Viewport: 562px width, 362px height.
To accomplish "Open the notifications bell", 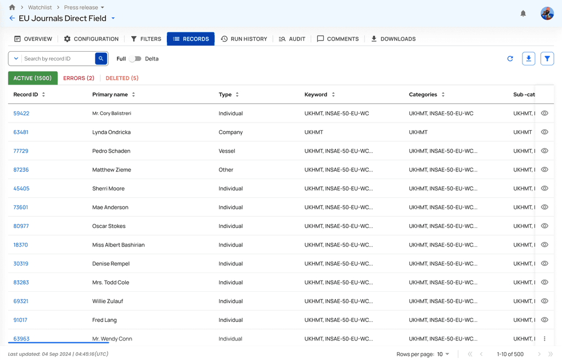I will (x=523, y=13).
